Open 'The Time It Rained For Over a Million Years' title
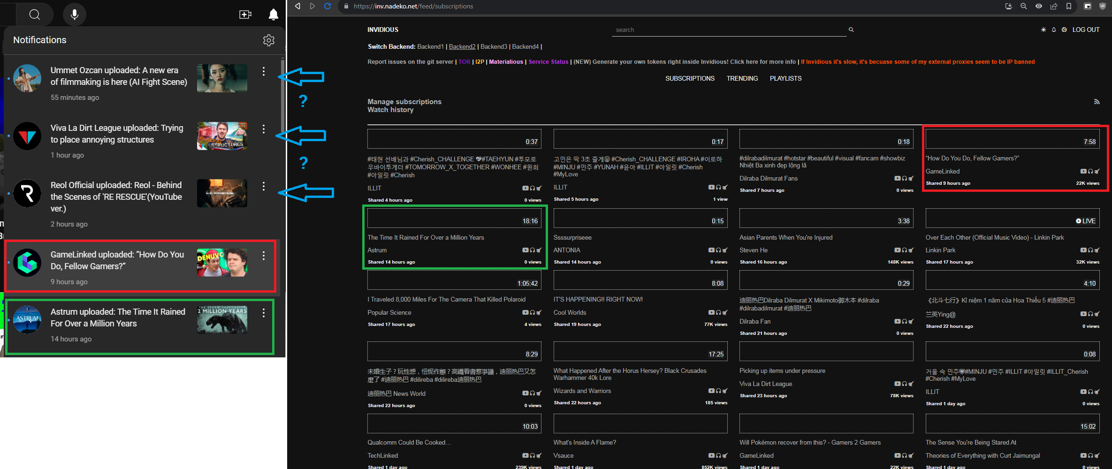Screen dimensions: 1112x469 [426, 238]
